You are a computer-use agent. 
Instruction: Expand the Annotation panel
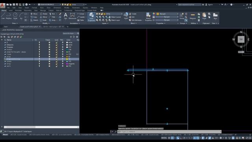pyautogui.click(x=75, y=23)
